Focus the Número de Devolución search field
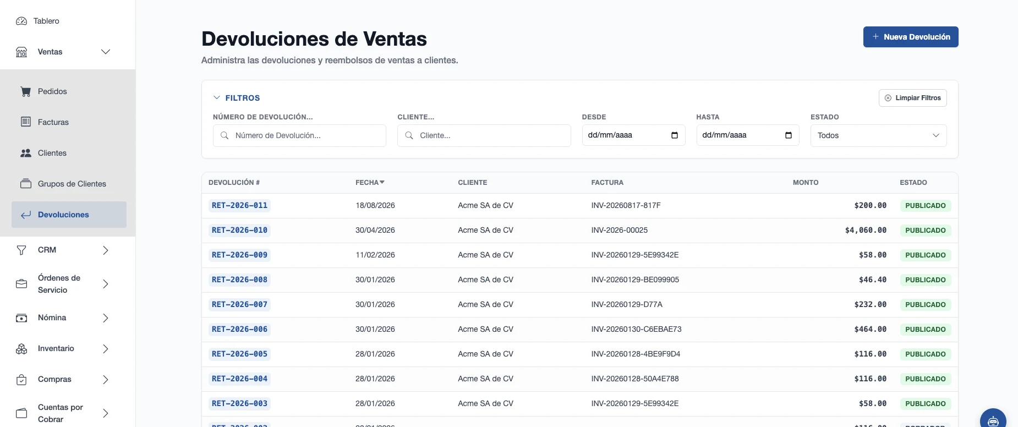This screenshot has height=427, width=1018. [299, 135]
